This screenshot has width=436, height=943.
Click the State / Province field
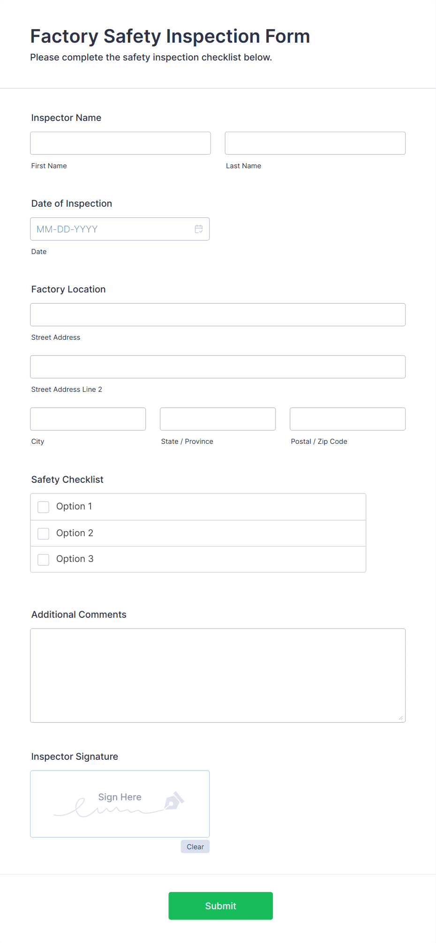[218, 419]
